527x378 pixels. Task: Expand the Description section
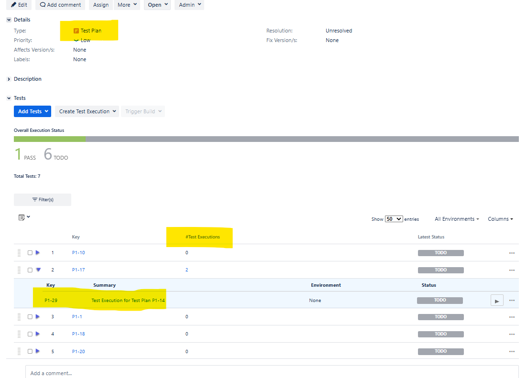point(8,79)
